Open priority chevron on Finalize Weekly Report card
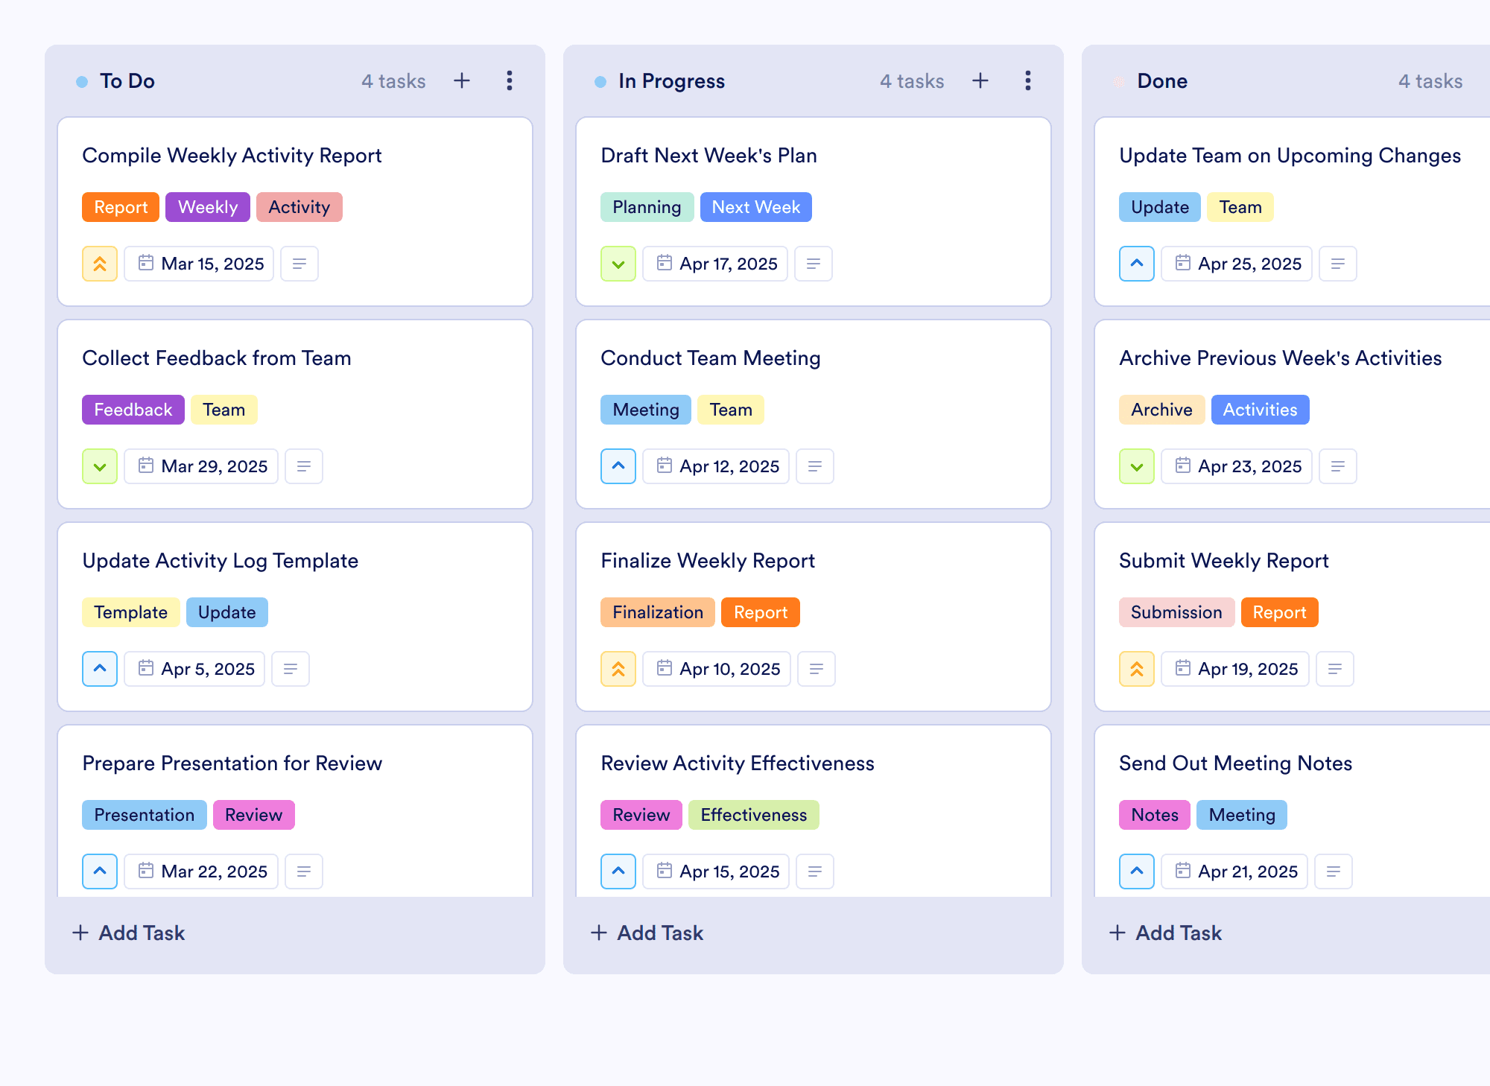This screenshot has height=1086, width=1490. click(618, 669)
